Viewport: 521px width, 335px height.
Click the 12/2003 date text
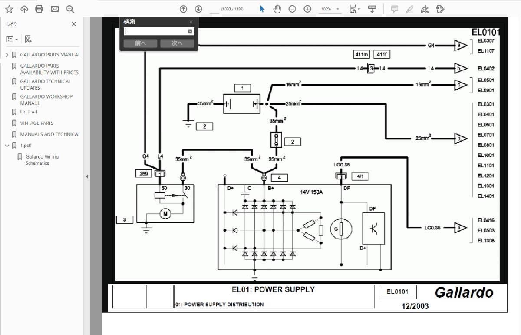(x=415, y=306)
